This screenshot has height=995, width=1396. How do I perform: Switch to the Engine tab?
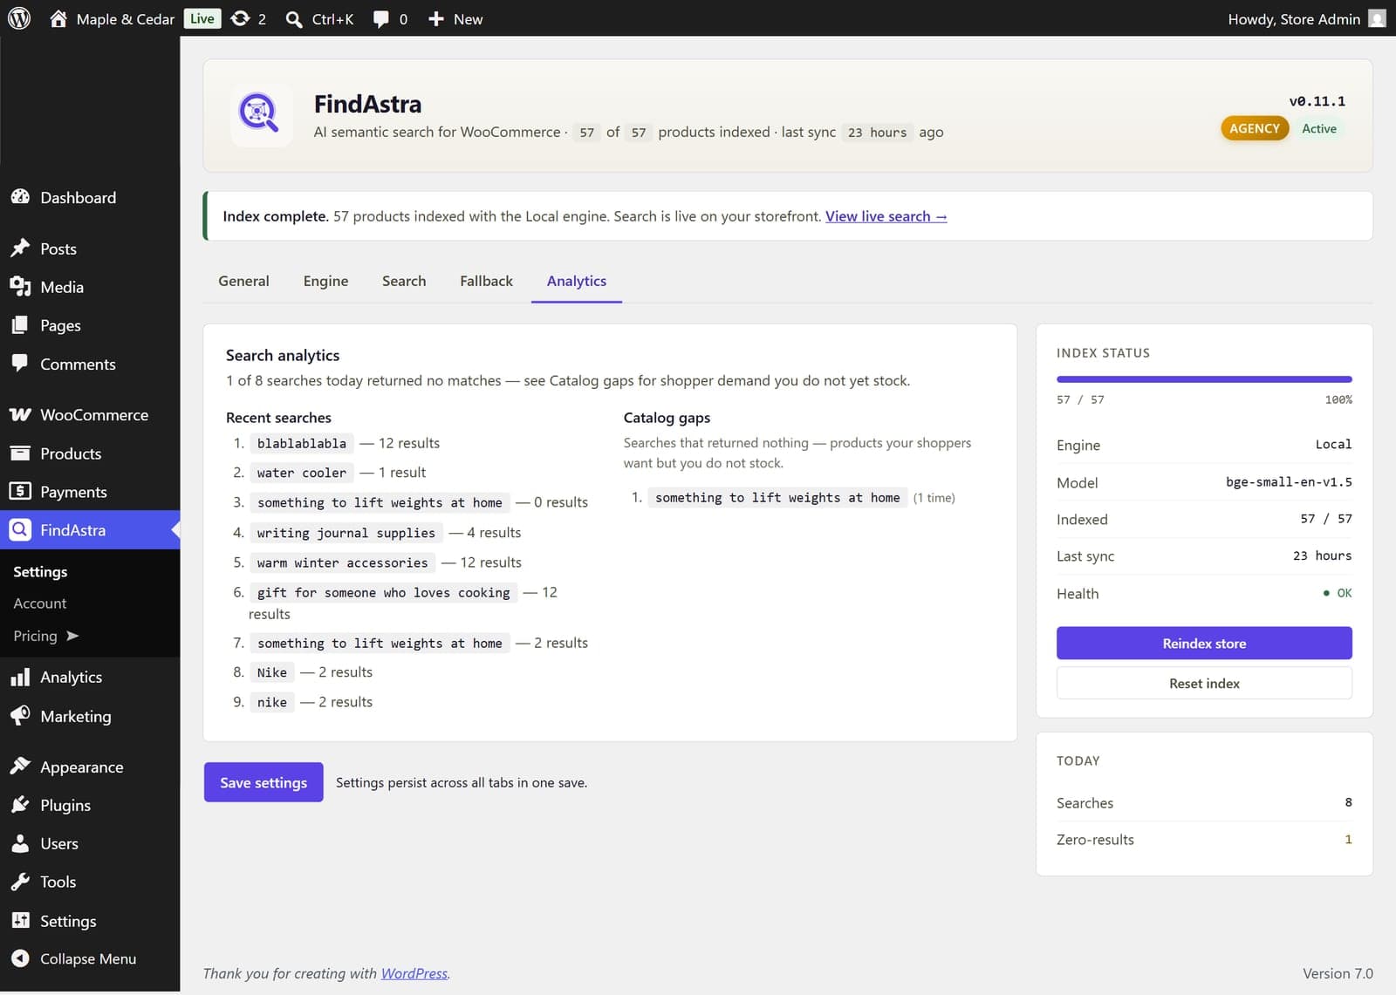[x=325, y=281]
